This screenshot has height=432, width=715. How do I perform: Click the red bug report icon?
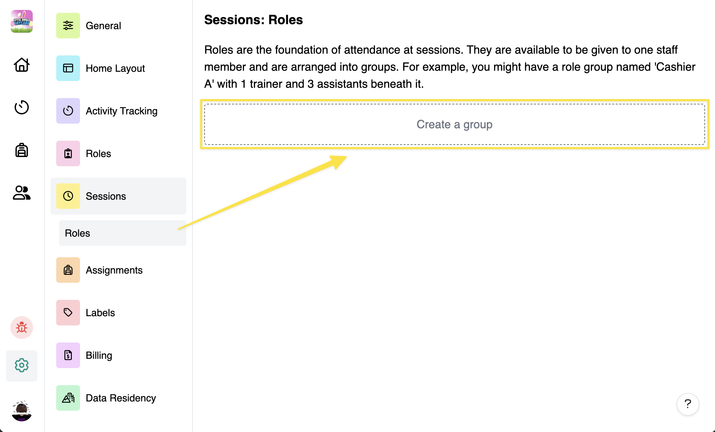click(x=22, y=327)
